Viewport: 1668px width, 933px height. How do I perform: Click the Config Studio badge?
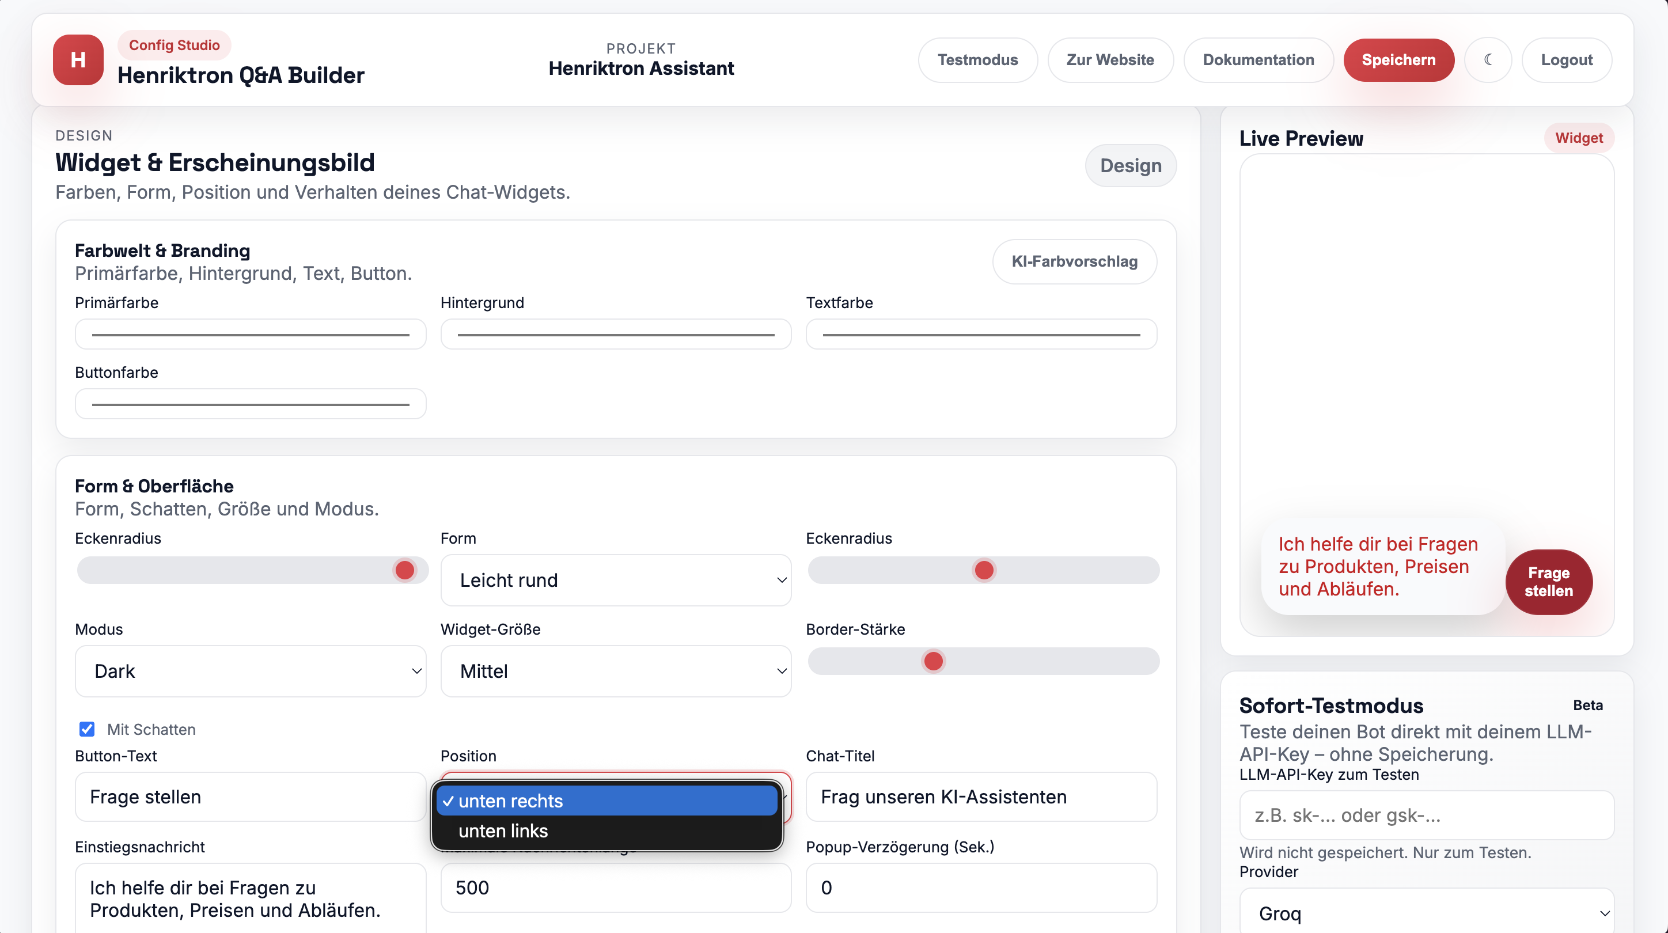click(x=174, y=45)
